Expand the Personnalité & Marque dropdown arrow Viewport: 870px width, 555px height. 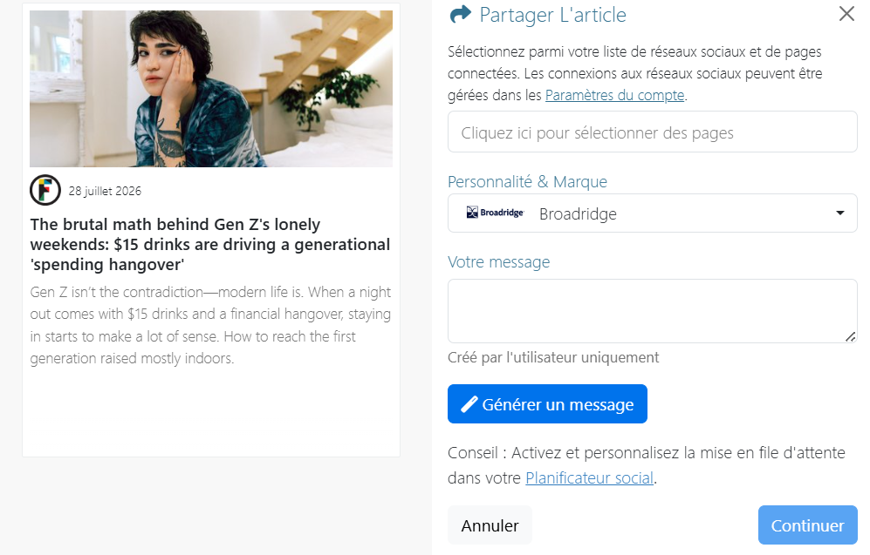(840, 213)
